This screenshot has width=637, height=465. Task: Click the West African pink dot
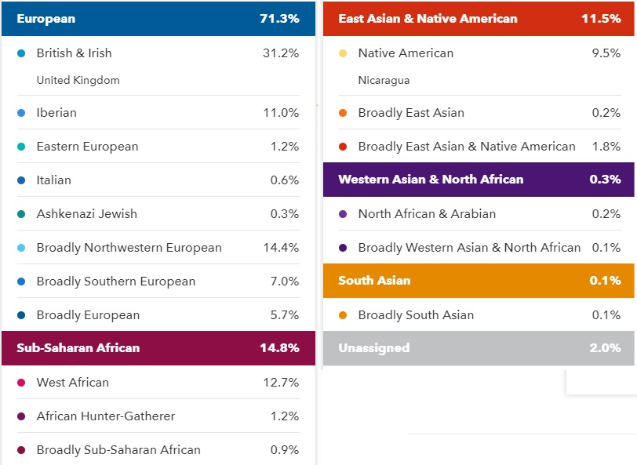click(21, 383)
